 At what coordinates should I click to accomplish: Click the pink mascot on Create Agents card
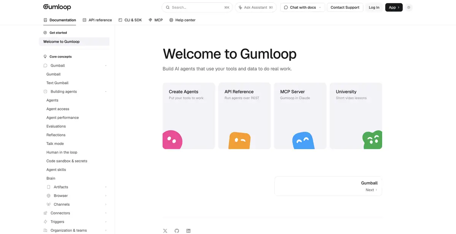point(172,140)
